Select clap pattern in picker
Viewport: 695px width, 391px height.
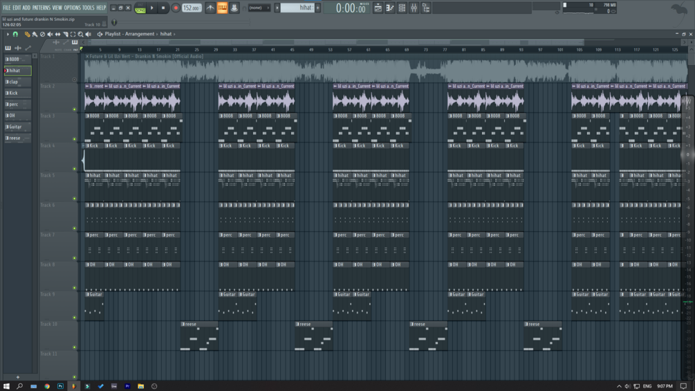pos(18,82)
